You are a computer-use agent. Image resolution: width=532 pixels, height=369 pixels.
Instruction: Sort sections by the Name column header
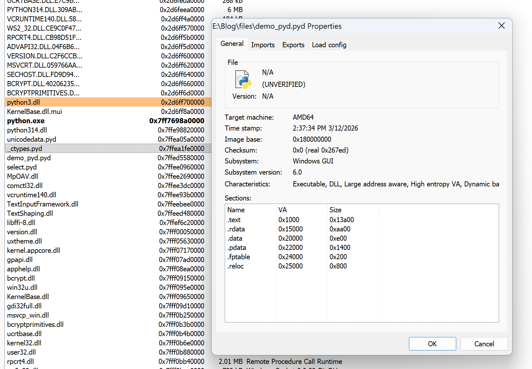(251, 210)
